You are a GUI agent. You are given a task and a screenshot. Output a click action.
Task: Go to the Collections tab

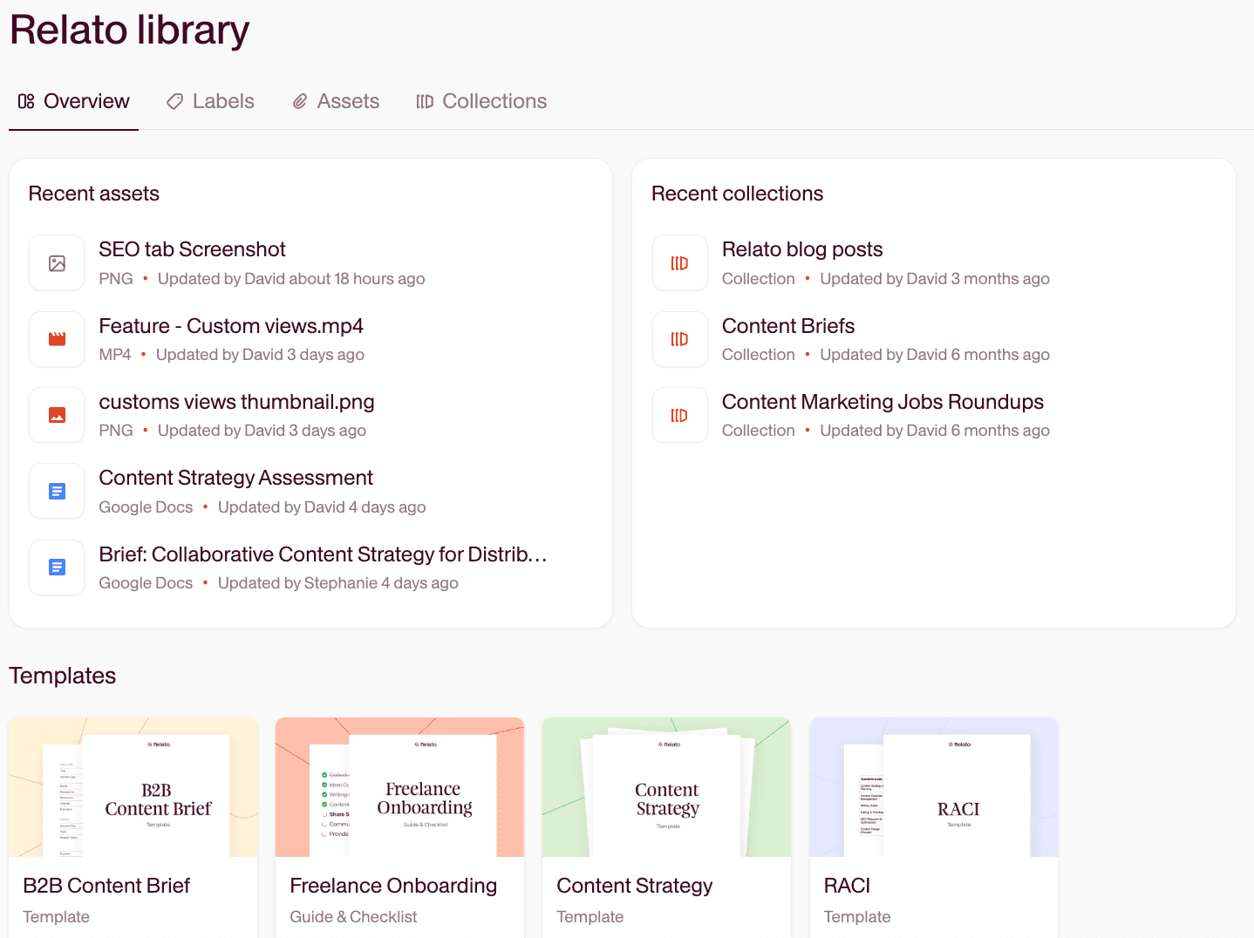click(481, 101)
